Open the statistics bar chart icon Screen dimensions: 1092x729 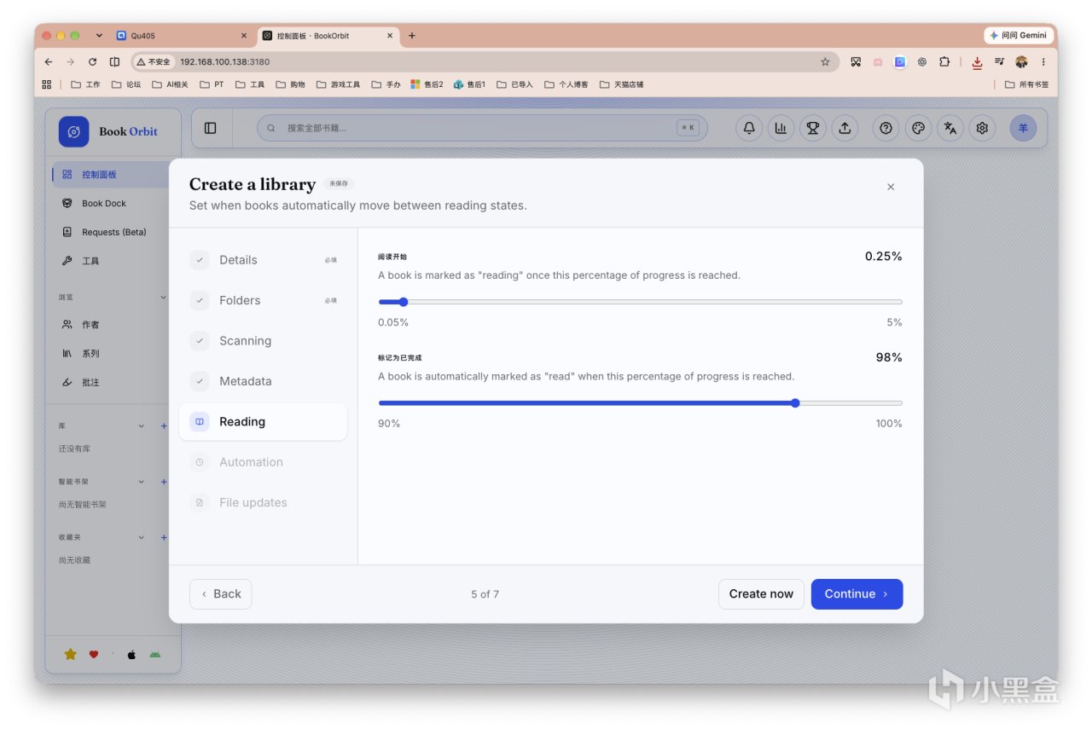tap(781, 128)
